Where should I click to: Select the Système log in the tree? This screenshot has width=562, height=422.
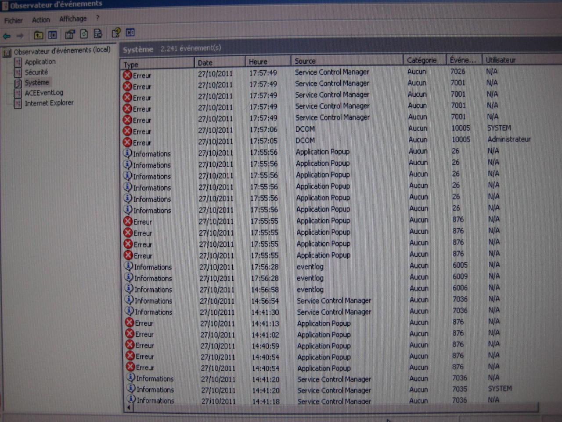coord(37,83)
